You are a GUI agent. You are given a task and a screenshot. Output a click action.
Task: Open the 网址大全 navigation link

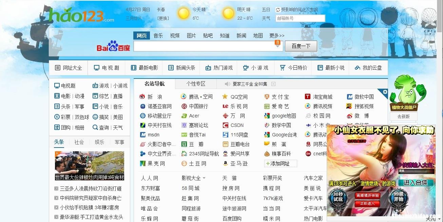[x=69, y=68]
